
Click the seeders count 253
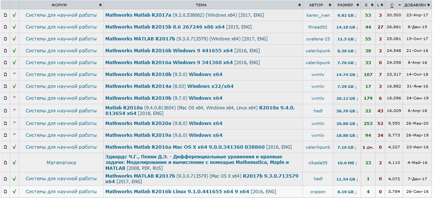(x=368, y=123)
